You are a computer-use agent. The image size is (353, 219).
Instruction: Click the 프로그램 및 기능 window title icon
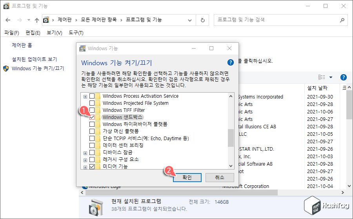click(x=6, y=6)
